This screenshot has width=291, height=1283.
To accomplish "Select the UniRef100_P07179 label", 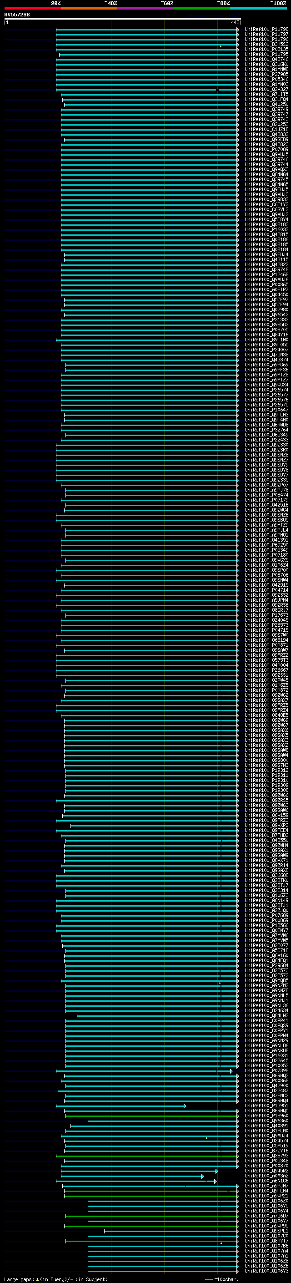I will pyautogui.click(x=266, y=500).
